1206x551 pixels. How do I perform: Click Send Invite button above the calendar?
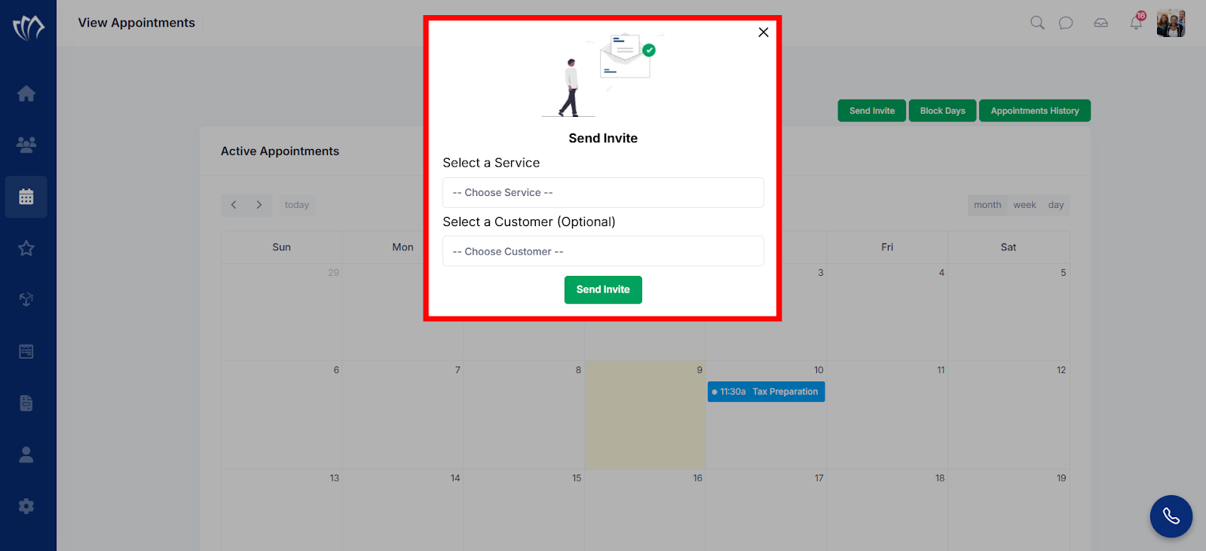tap(872, 111)
